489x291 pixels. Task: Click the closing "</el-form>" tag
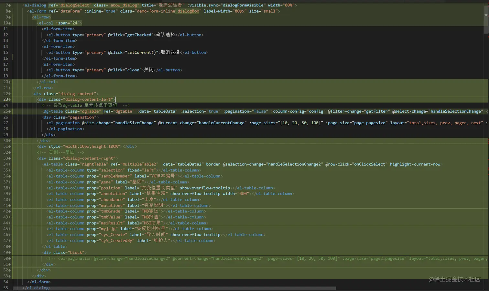pyautogui.click(x=39, y=282)
